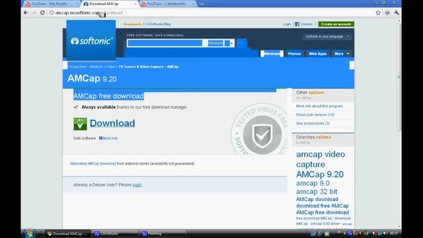The width and height of the screenshot is (423, 238).
Task: Click the amcap 32 bit related search
Action: tap(317, 192)
